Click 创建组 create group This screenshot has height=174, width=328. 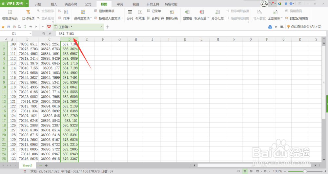tap(187, 15)
